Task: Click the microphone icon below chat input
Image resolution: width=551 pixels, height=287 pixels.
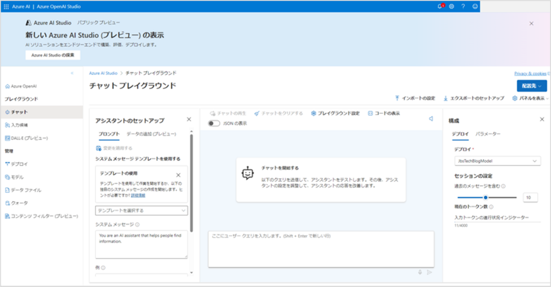Action: point(420,272)
